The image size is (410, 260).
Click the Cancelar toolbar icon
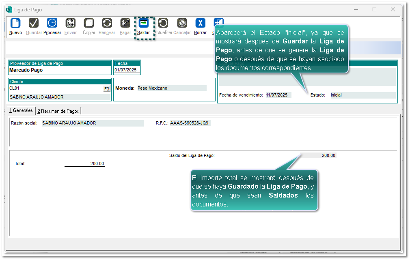(182, 24)
